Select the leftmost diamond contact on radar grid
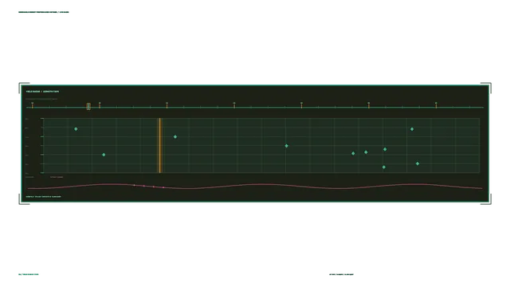The width and height of the screenshot is (510, 287). 76,129
